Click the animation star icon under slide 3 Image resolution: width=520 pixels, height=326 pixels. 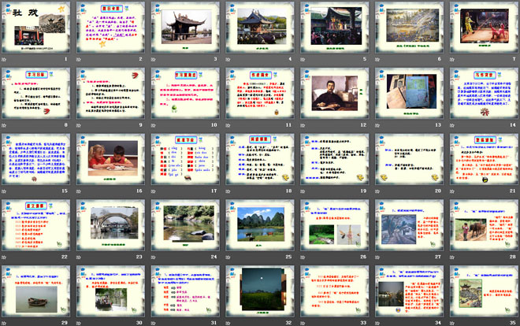(x=153, y=60)
